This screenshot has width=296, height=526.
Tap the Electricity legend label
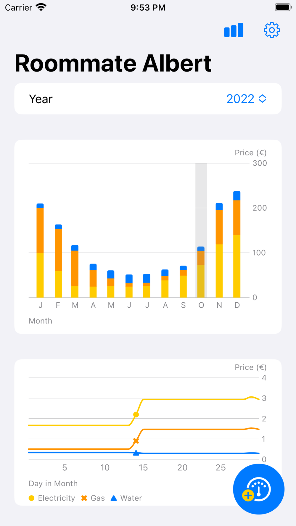57,498
